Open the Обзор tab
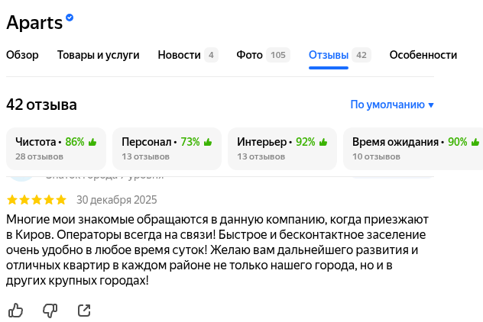483x322 pixels. coord(22,55)
